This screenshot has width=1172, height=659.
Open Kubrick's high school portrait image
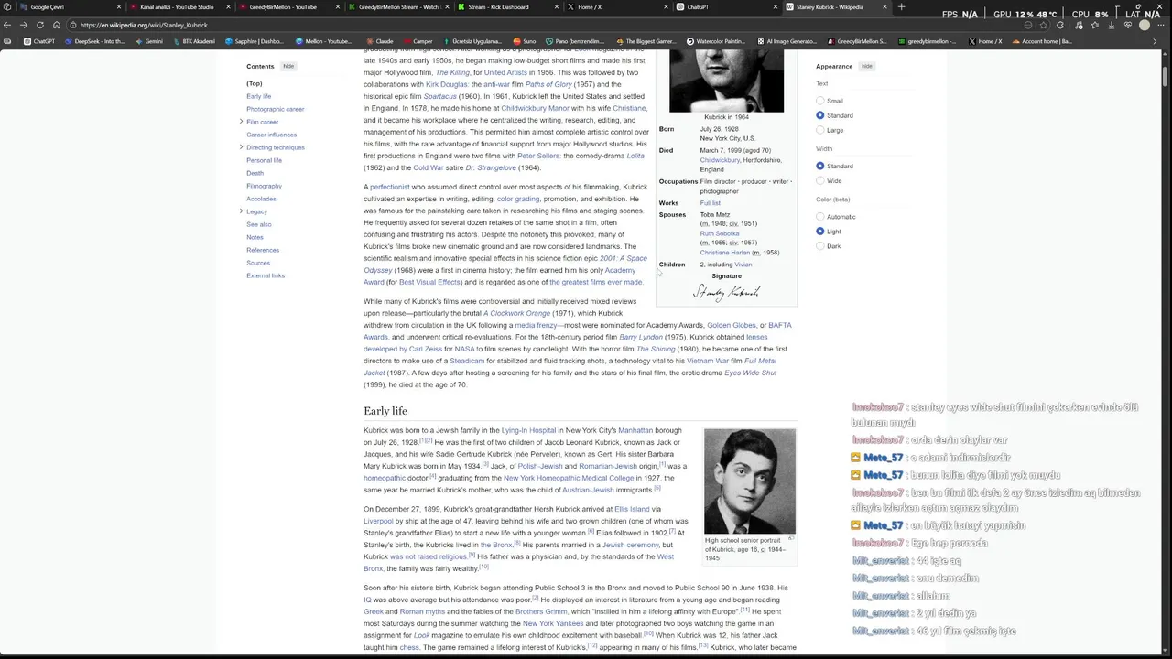[x=750, y=481]
